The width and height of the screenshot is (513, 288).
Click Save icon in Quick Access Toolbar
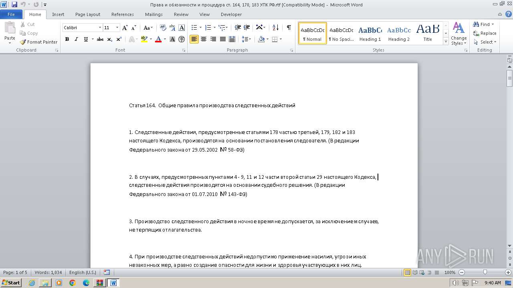tap(14, 4)
